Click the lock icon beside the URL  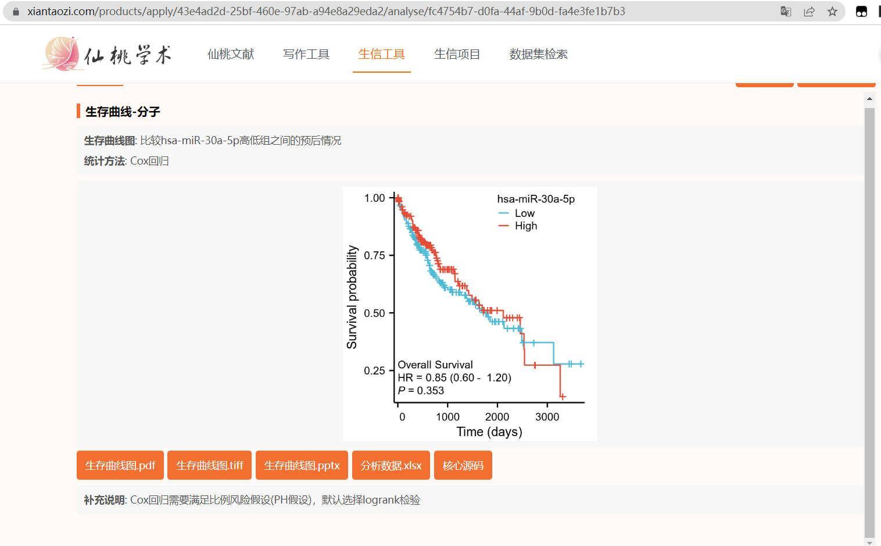click(16, 12)
